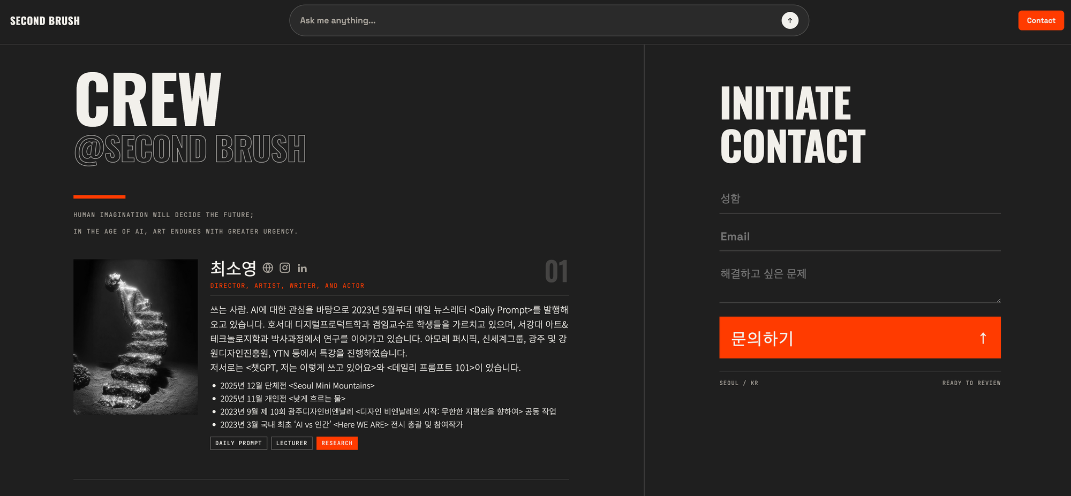Submit the Ask me anything query arrow
This screenshot has height=496, width=1071.
click(x=790, y=20)
